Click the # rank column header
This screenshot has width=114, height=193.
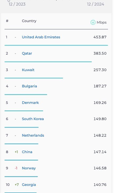point(7,21)
